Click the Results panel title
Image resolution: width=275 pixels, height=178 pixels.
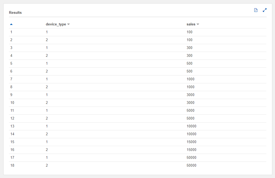(15, 13)
